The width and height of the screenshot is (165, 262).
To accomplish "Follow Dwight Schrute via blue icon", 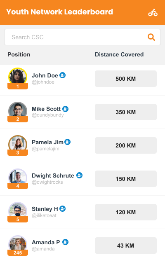I will coord(80,175).
